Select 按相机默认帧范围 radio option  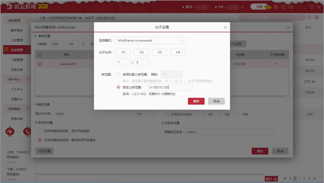pyautogui.click(x=119, y=75)
